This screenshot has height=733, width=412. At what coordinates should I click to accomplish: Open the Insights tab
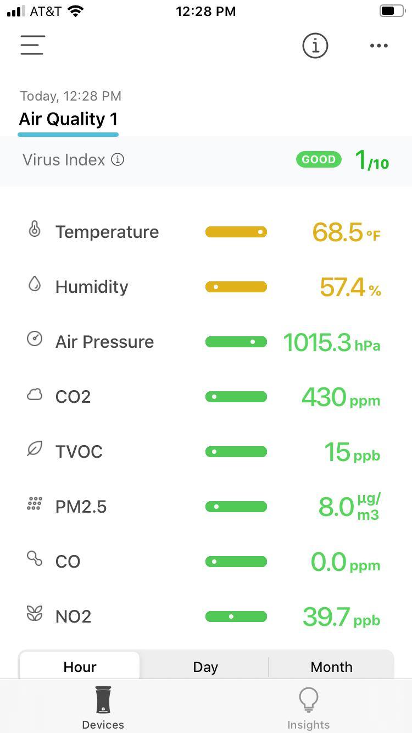[x=309, y=707]
